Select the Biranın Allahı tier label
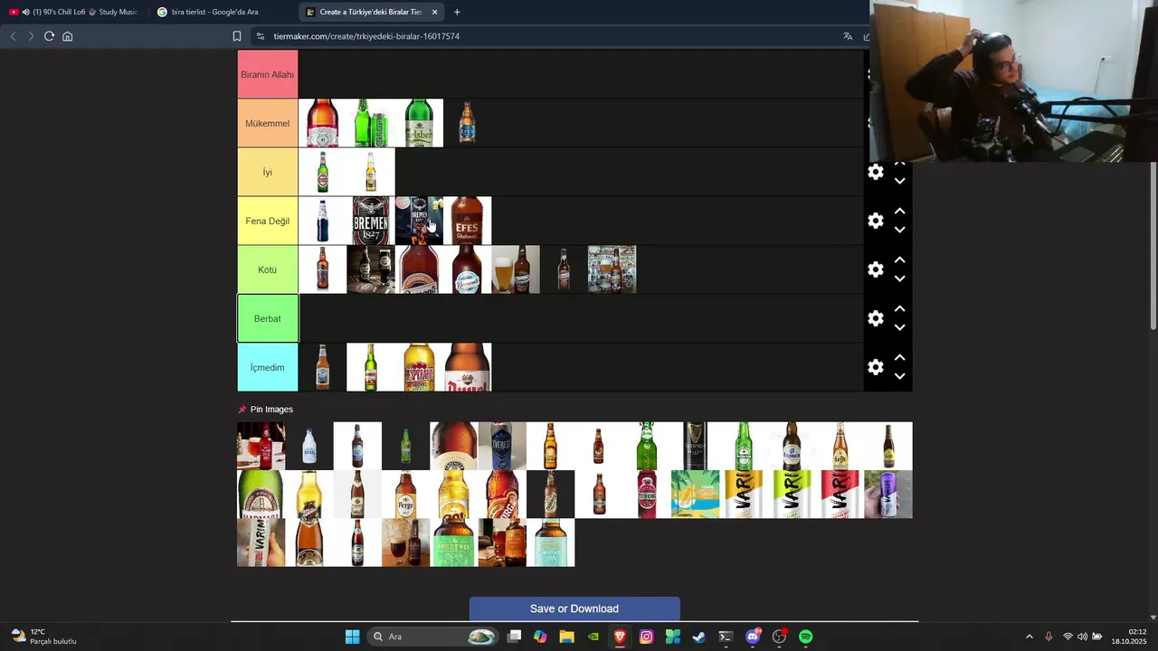This screenshot has height=651, width=1158. click(x=268, y=74)
